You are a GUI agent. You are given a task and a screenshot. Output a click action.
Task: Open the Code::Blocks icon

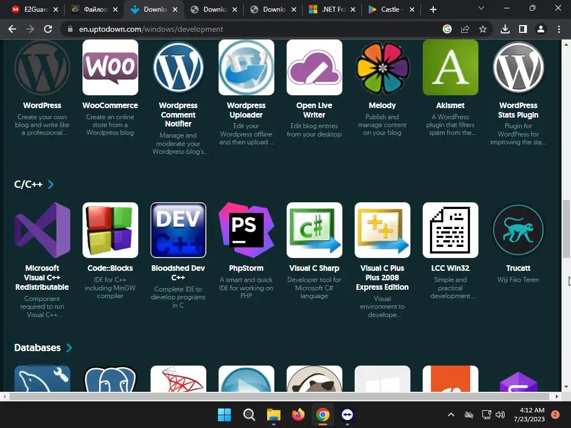[110, 230]
